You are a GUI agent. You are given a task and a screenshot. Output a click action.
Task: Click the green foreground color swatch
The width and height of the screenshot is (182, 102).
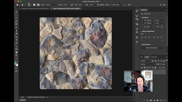[16, 64]
